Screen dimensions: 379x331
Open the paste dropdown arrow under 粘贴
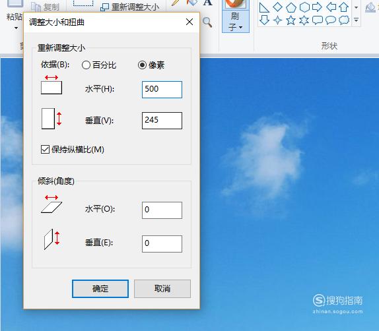tap(16, 28)
